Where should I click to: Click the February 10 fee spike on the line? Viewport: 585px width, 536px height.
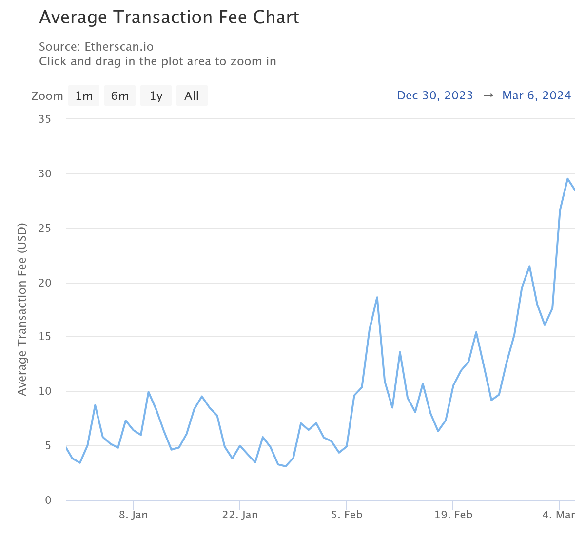[x=377, y=298]
